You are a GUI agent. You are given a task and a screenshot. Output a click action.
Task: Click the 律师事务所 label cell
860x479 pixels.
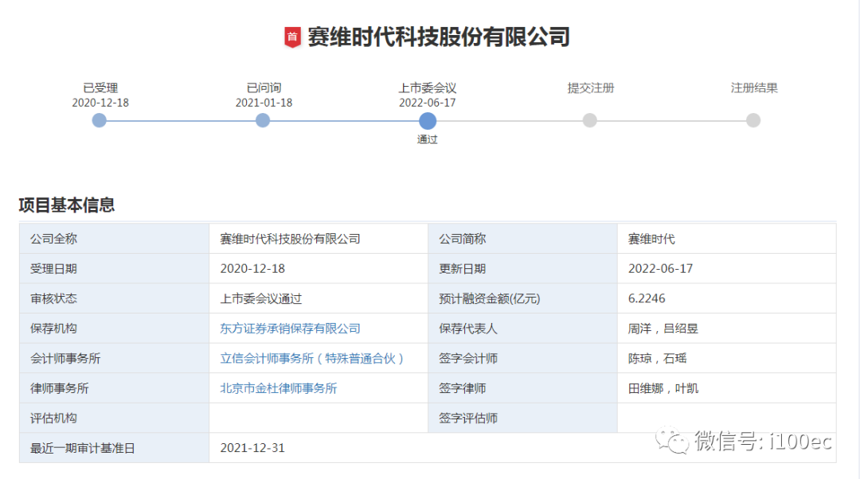click(x=114, y=388)
